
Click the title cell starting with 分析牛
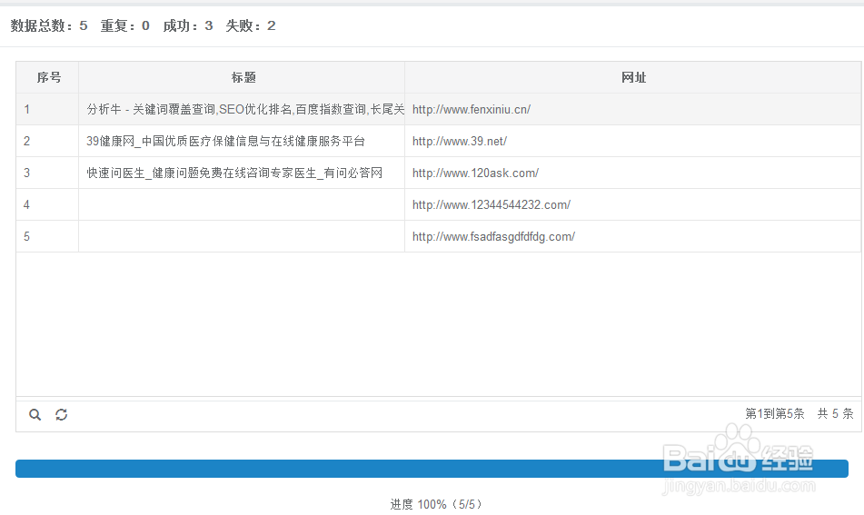[242, 110]
